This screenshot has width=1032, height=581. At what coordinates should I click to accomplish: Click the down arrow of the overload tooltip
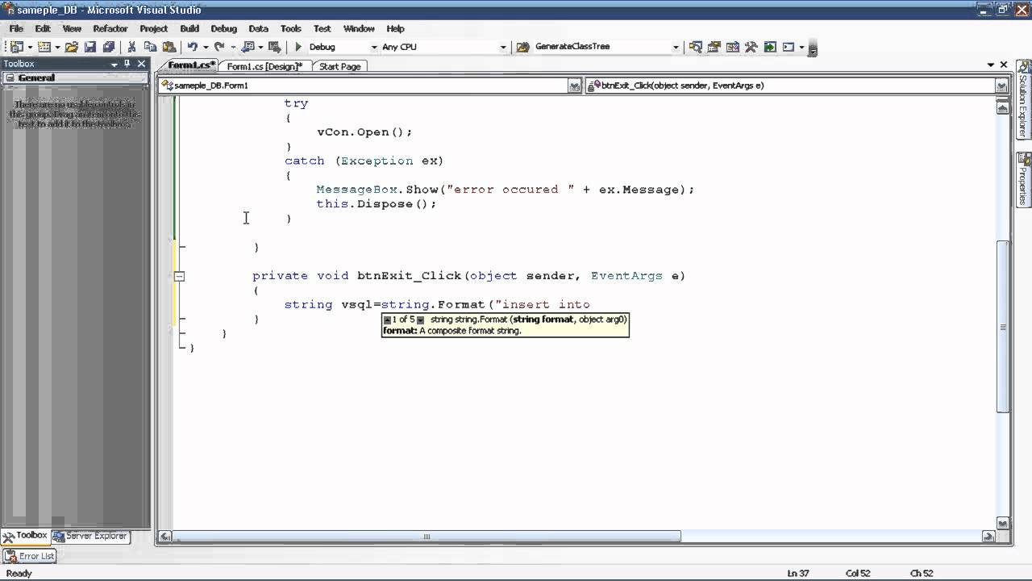coord(420,320)
